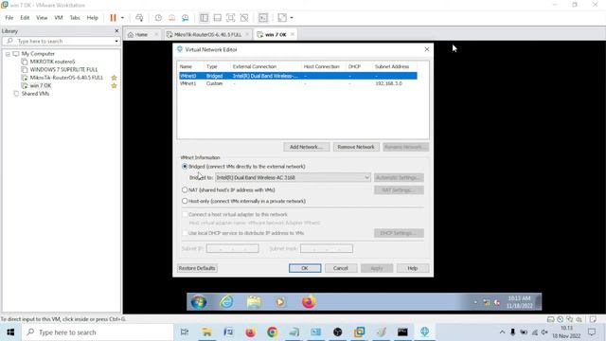The image size is (606, 341).
Task: Click the Subnet Address column header
Action: (x=392, y=66)
